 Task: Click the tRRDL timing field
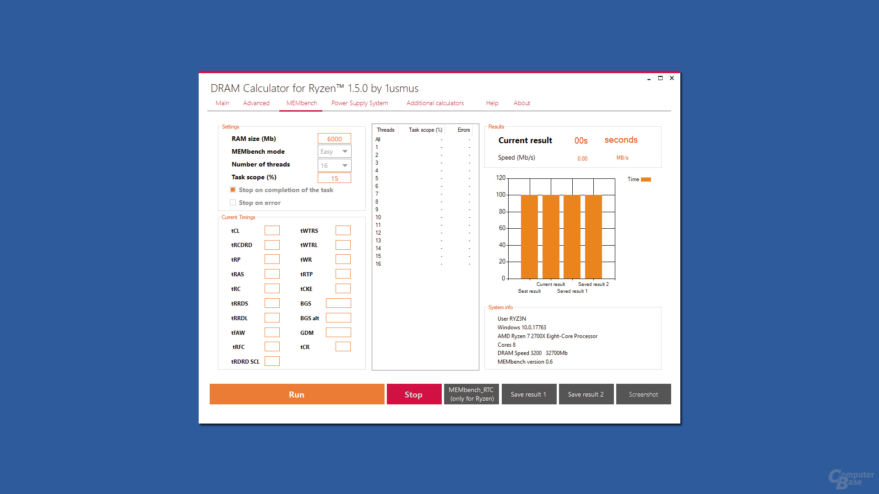coord(272,318)
